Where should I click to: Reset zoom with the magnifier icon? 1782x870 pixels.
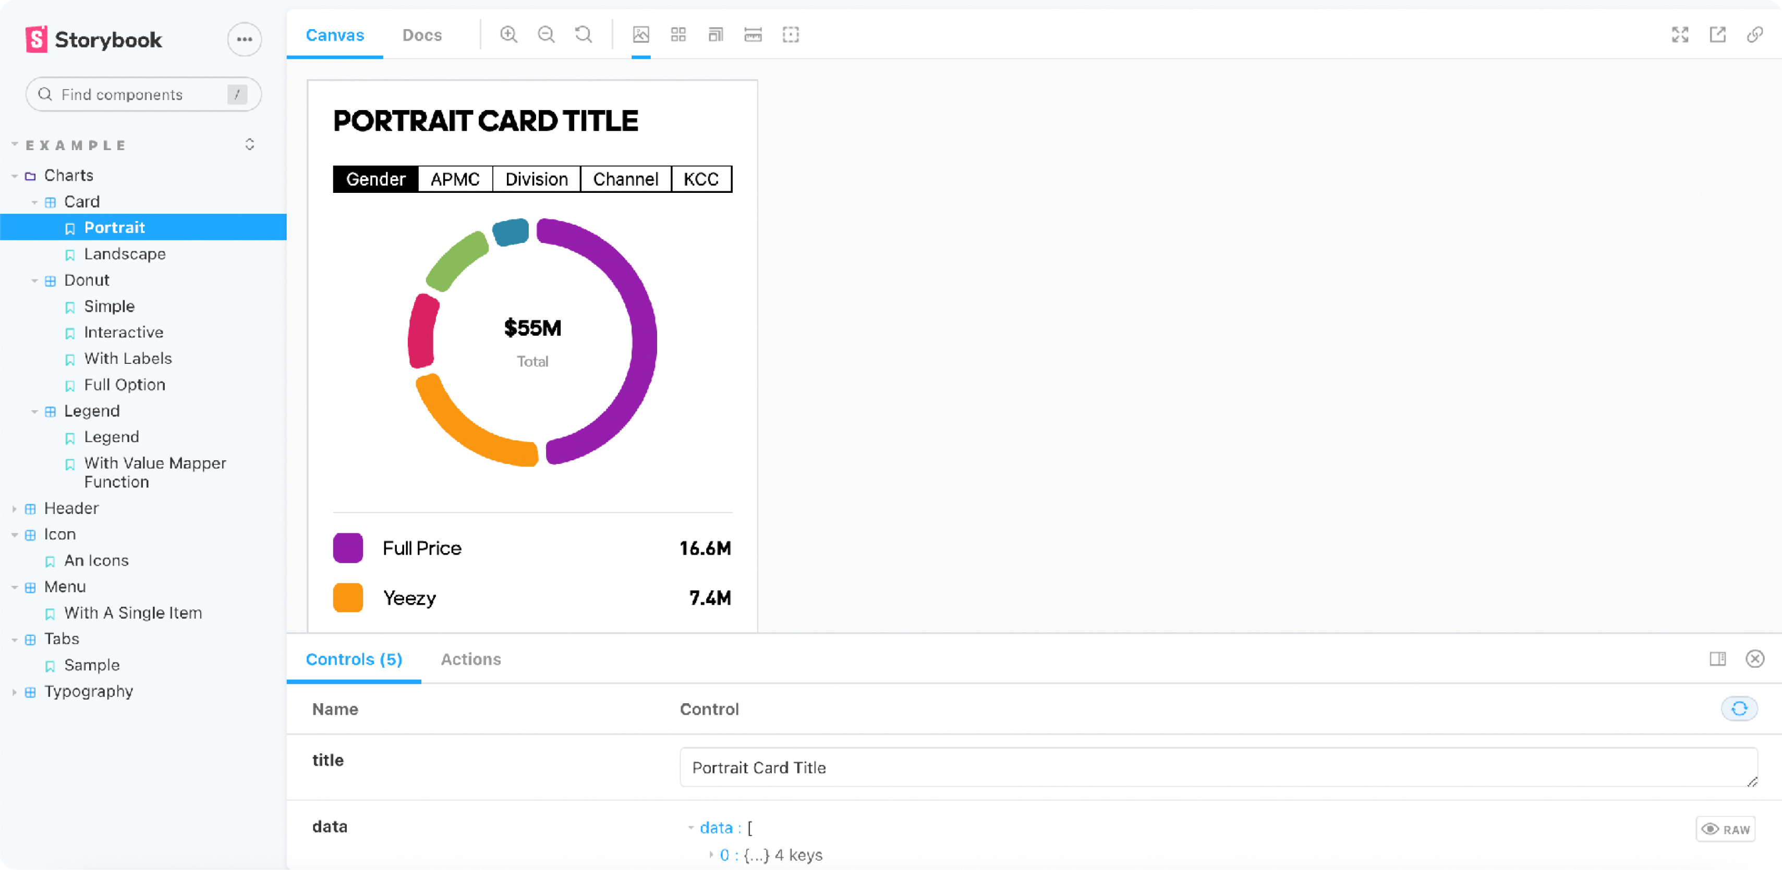[x=583, y=34]
